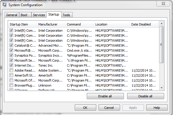Screen dimensions: 173x115
Task: Enable the Microsoft Of... startup checkbox
Action: click(11, 80)
